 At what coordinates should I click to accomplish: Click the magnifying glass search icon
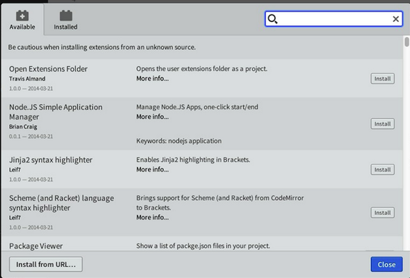[x=273, y=19]
